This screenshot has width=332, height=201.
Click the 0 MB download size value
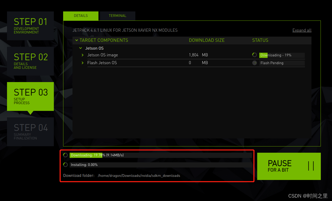(x=198, y=63)
